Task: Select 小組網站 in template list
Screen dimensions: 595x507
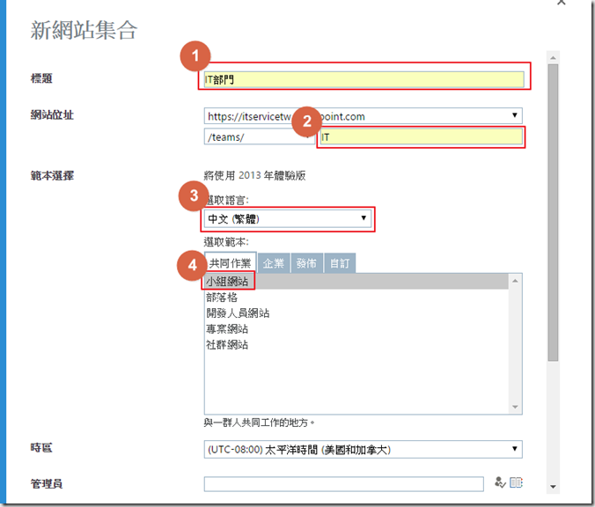Action: 229,282
